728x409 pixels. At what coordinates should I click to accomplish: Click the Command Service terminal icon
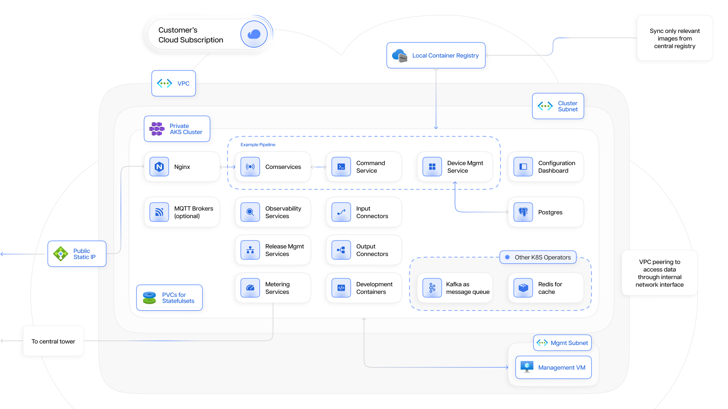[x=341, y=167]
